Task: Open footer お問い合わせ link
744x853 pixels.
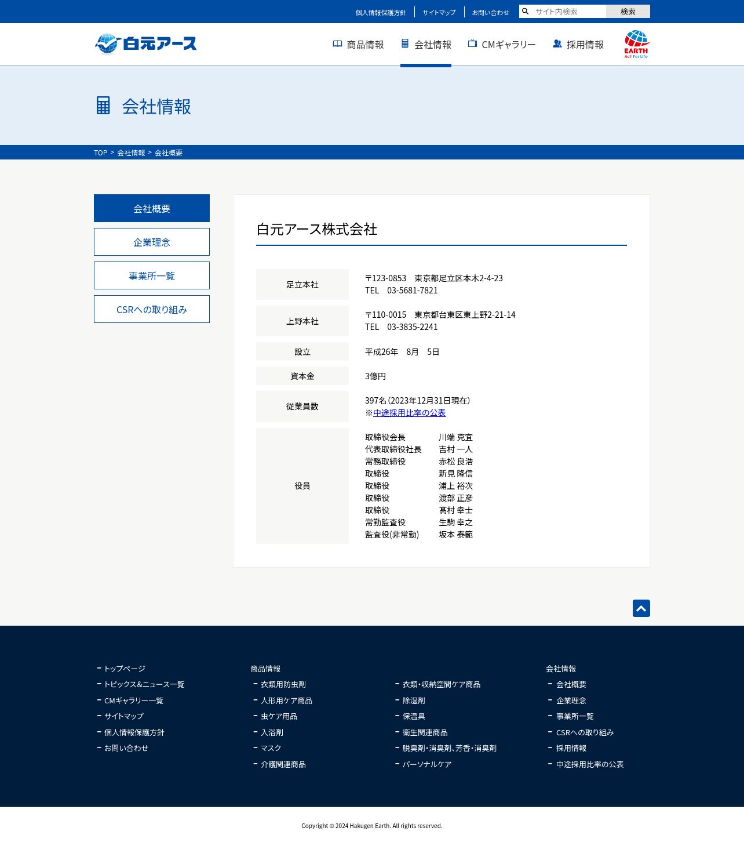Action: click(126, 748)
